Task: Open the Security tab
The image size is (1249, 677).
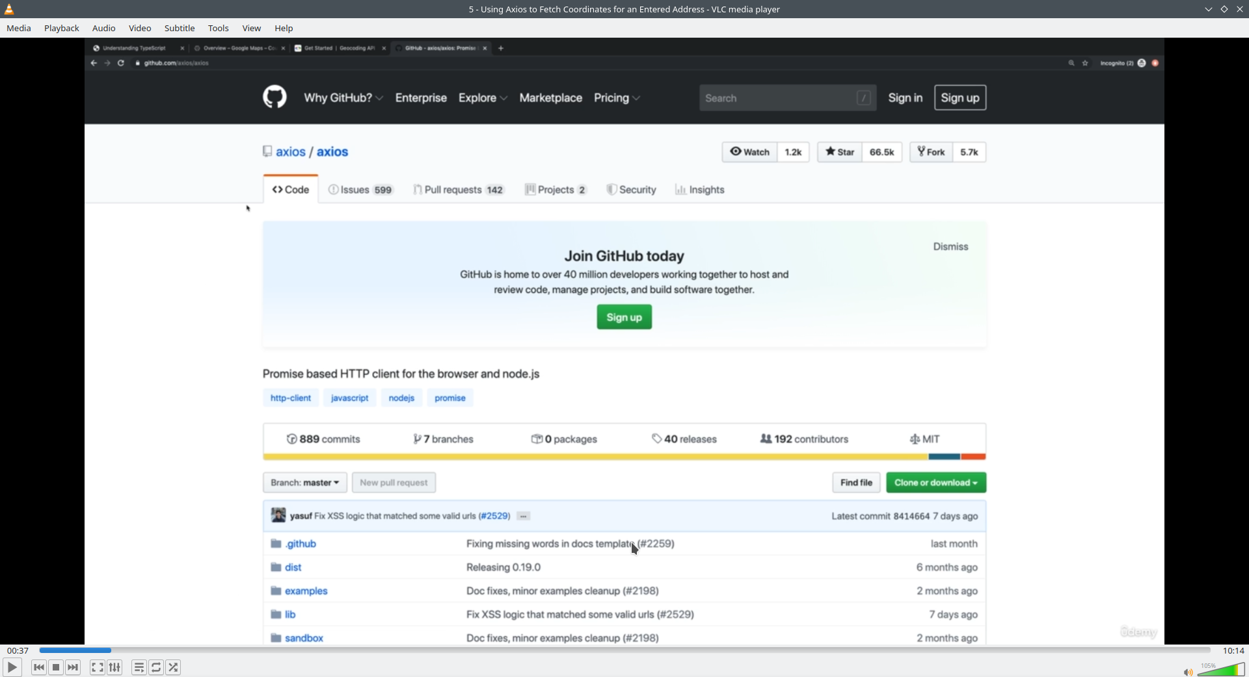Action: (x=631, y=190)
